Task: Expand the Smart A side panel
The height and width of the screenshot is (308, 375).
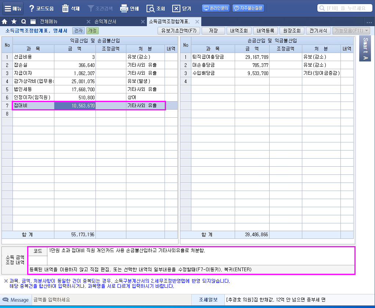Action: coord(365,49)
